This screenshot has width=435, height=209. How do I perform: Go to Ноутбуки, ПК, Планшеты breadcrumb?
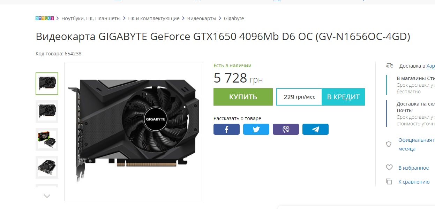pos(91,18)
